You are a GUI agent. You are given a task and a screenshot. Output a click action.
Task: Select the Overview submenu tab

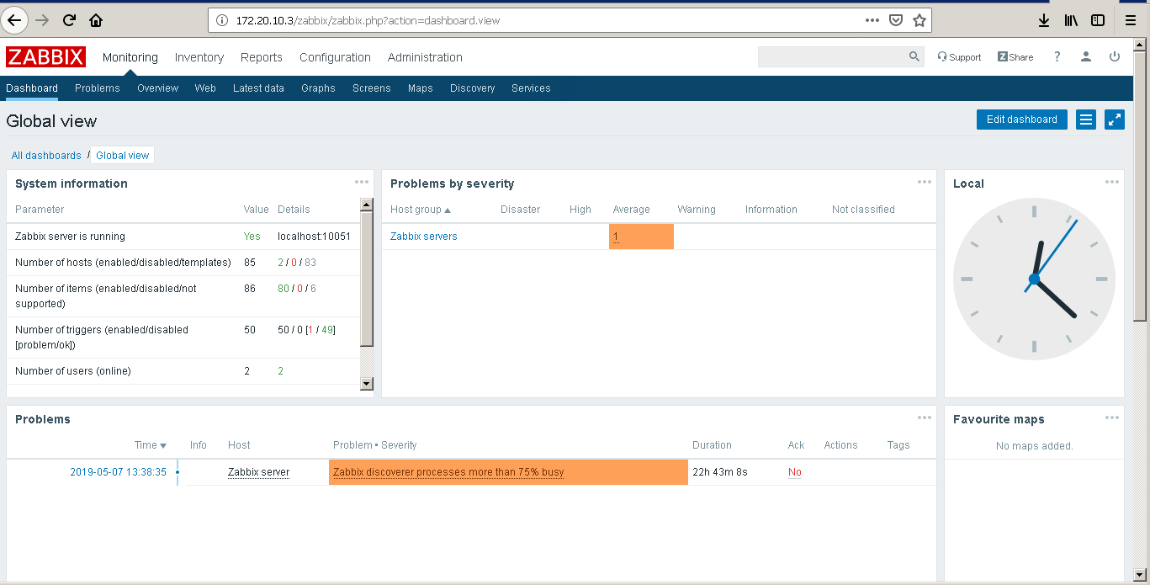(158, 88)
